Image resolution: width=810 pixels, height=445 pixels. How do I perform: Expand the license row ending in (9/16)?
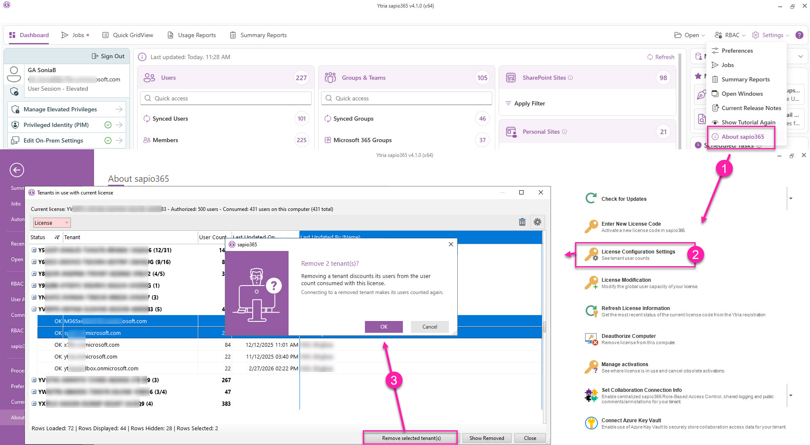point(34,262)
